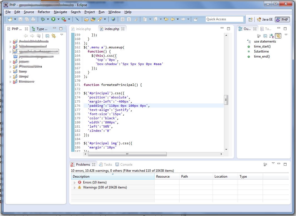The image size is (296, 216).
Task: Save the current file via the Save icon
Action: [21, 19]
